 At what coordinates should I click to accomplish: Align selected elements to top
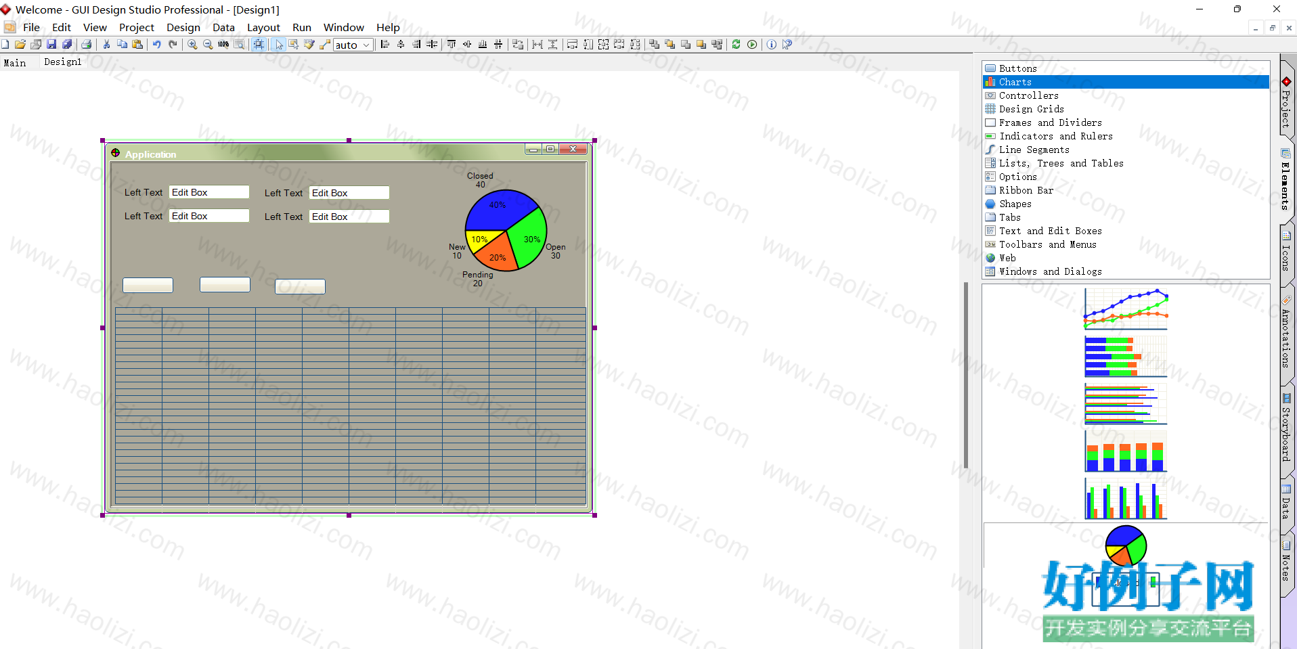tap(452, 45)
